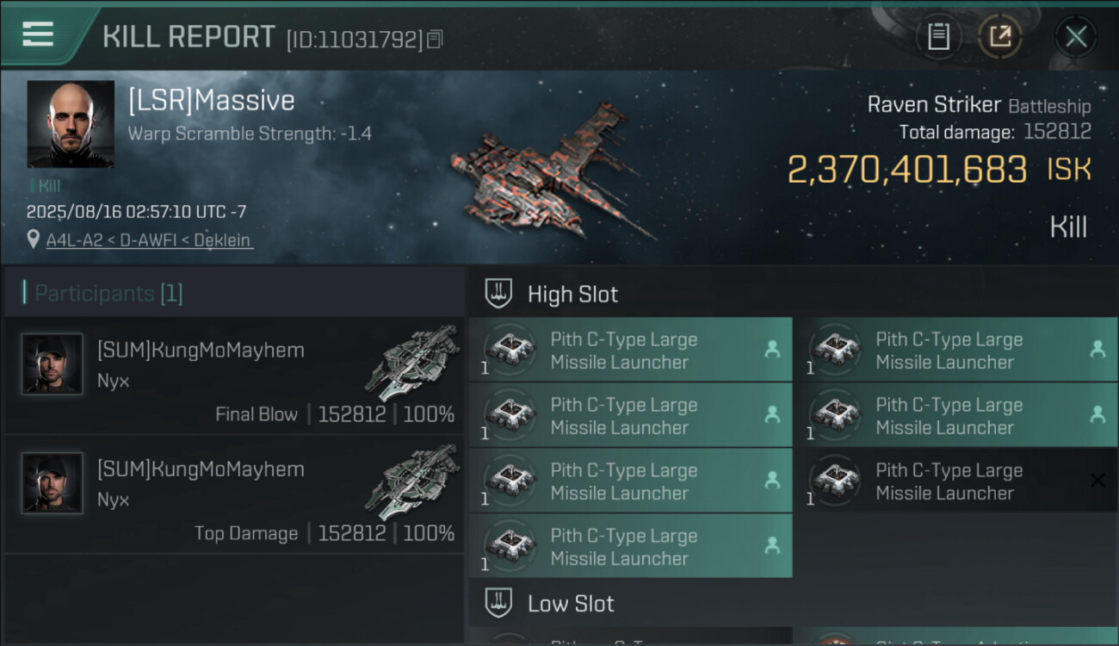Click the X on the destroyed launcher
The height and width of the screenshot is (646, 1119).
click(1097, 481)
